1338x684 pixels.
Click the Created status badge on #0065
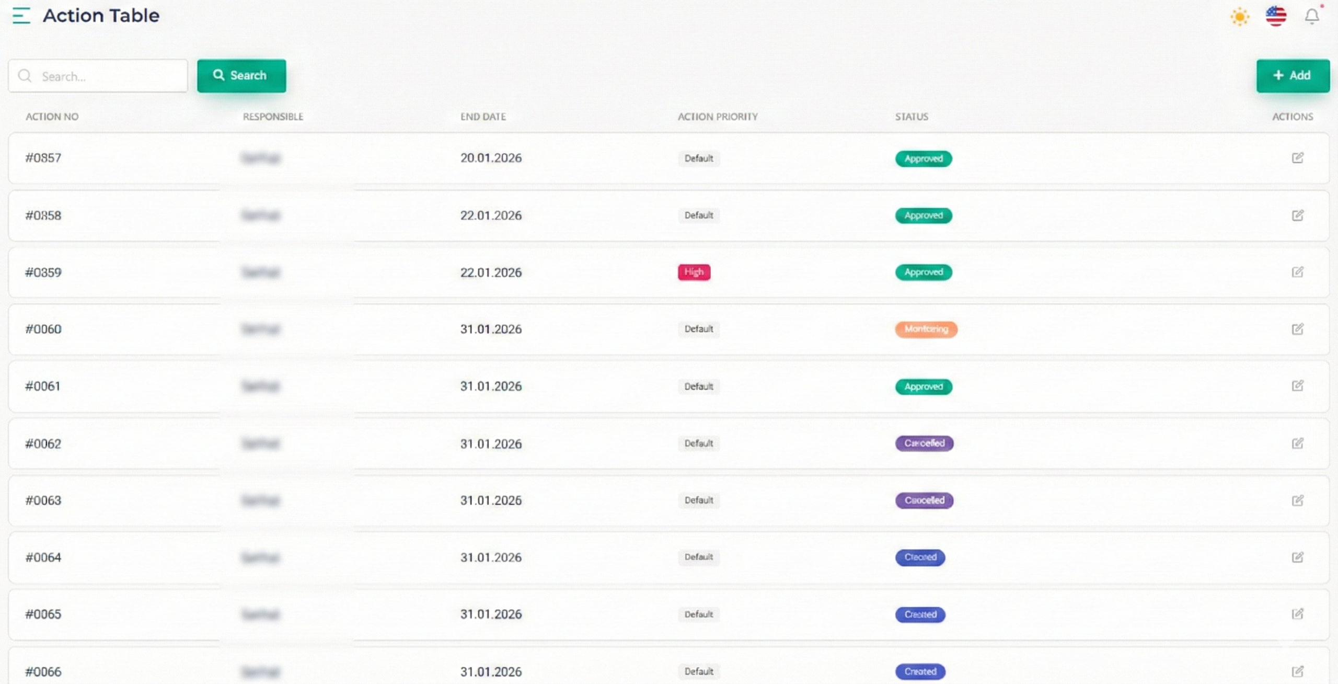[920, 614]
